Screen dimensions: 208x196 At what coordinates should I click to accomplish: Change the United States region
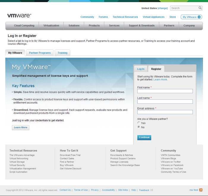pos(163,8)
